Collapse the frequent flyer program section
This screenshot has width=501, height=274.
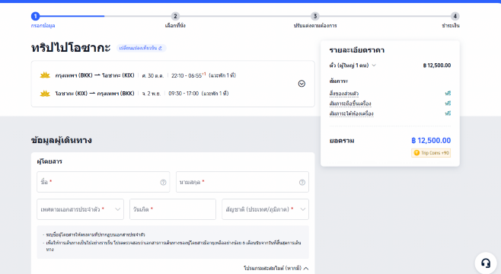(x=276, y=268)
